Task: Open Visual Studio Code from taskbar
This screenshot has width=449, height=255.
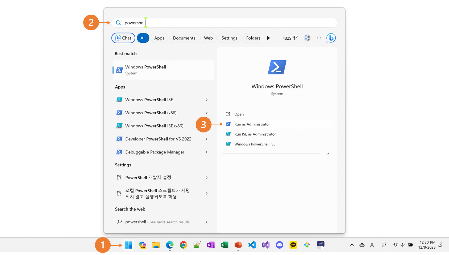Action: coord(252,245)
